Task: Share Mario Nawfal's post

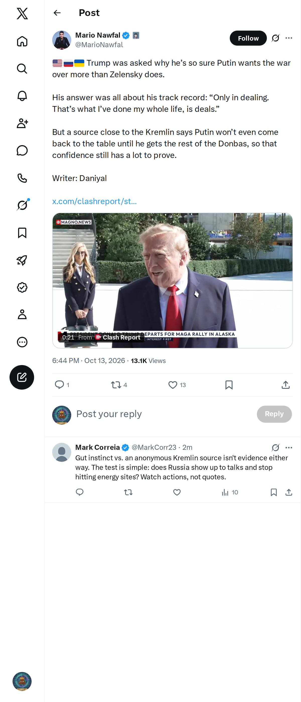Action: point(285,385)
